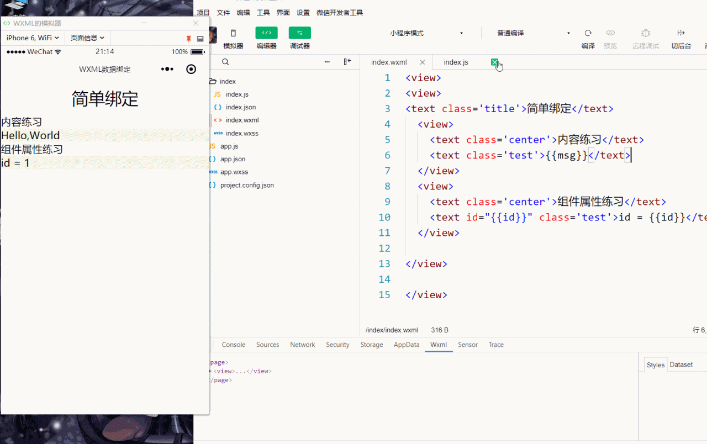
Task: Collapse the file tree panel icon
Action: tap(347, 62)
